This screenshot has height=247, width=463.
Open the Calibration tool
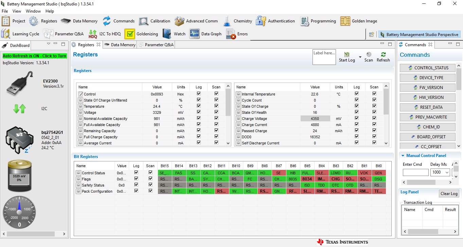pos(143,21)
